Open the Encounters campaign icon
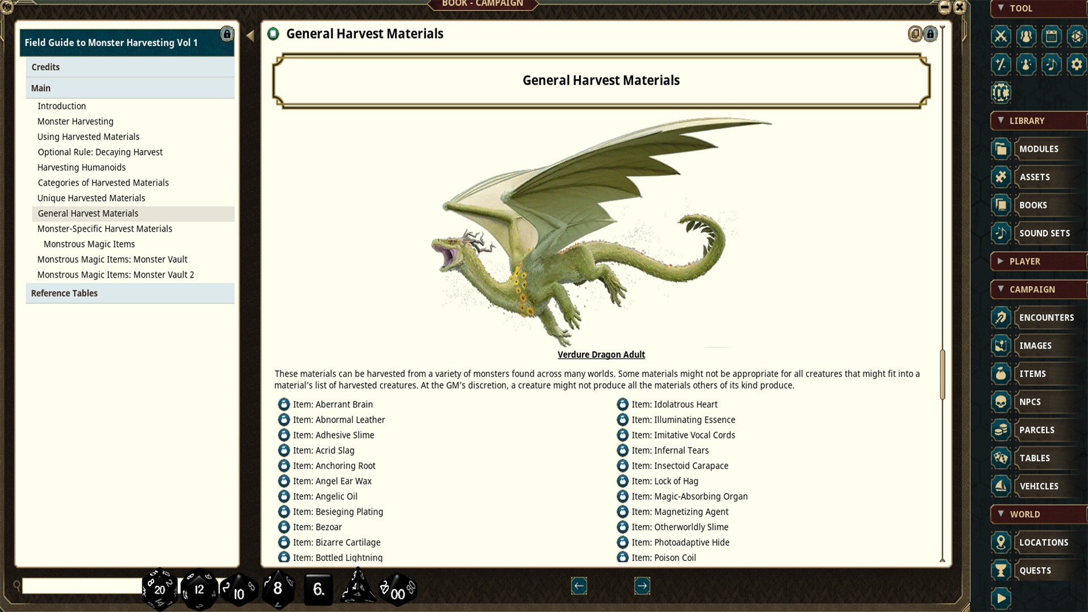This screenshot has width=1088, height=612. 1001,317
